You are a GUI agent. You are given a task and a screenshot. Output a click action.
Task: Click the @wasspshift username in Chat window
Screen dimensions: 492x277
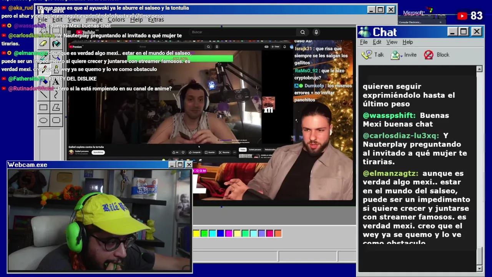point(389,115)
